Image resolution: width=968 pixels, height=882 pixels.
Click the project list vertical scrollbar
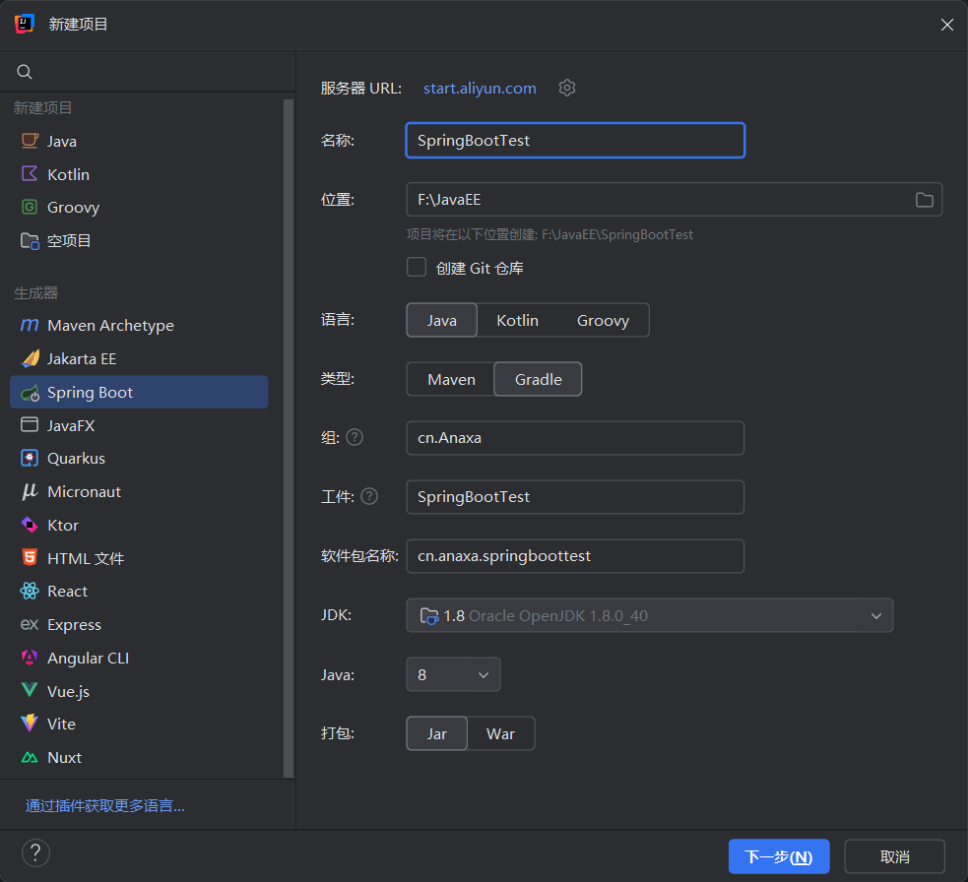[x=289, y=438]
